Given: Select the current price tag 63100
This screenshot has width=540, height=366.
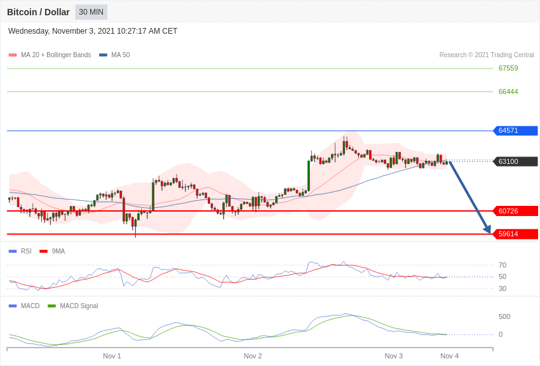Looking at the screenshot, I should click(x=515, y=161).
